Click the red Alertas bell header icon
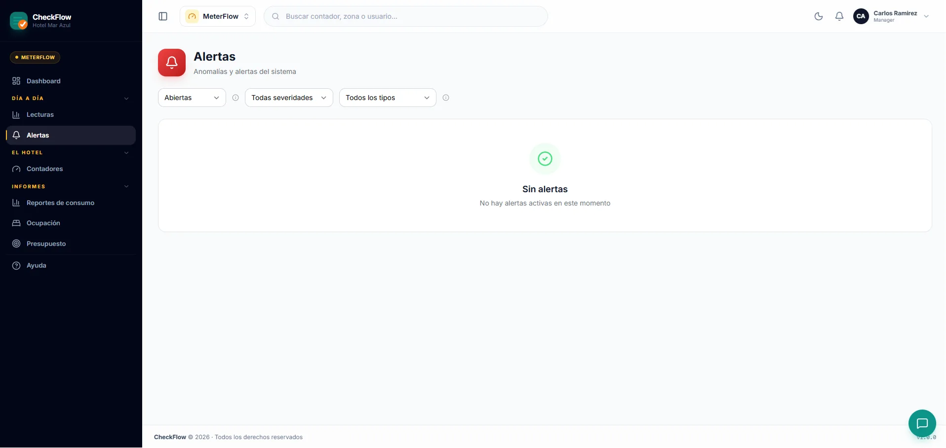946x448 pixels. [172, 63]
